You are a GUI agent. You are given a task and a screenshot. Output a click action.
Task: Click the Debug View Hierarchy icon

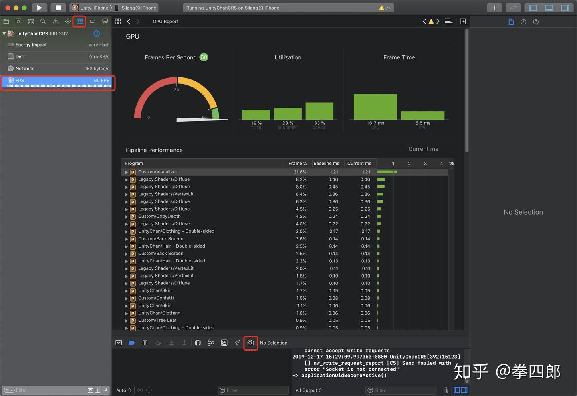click(x=198, y=343)
